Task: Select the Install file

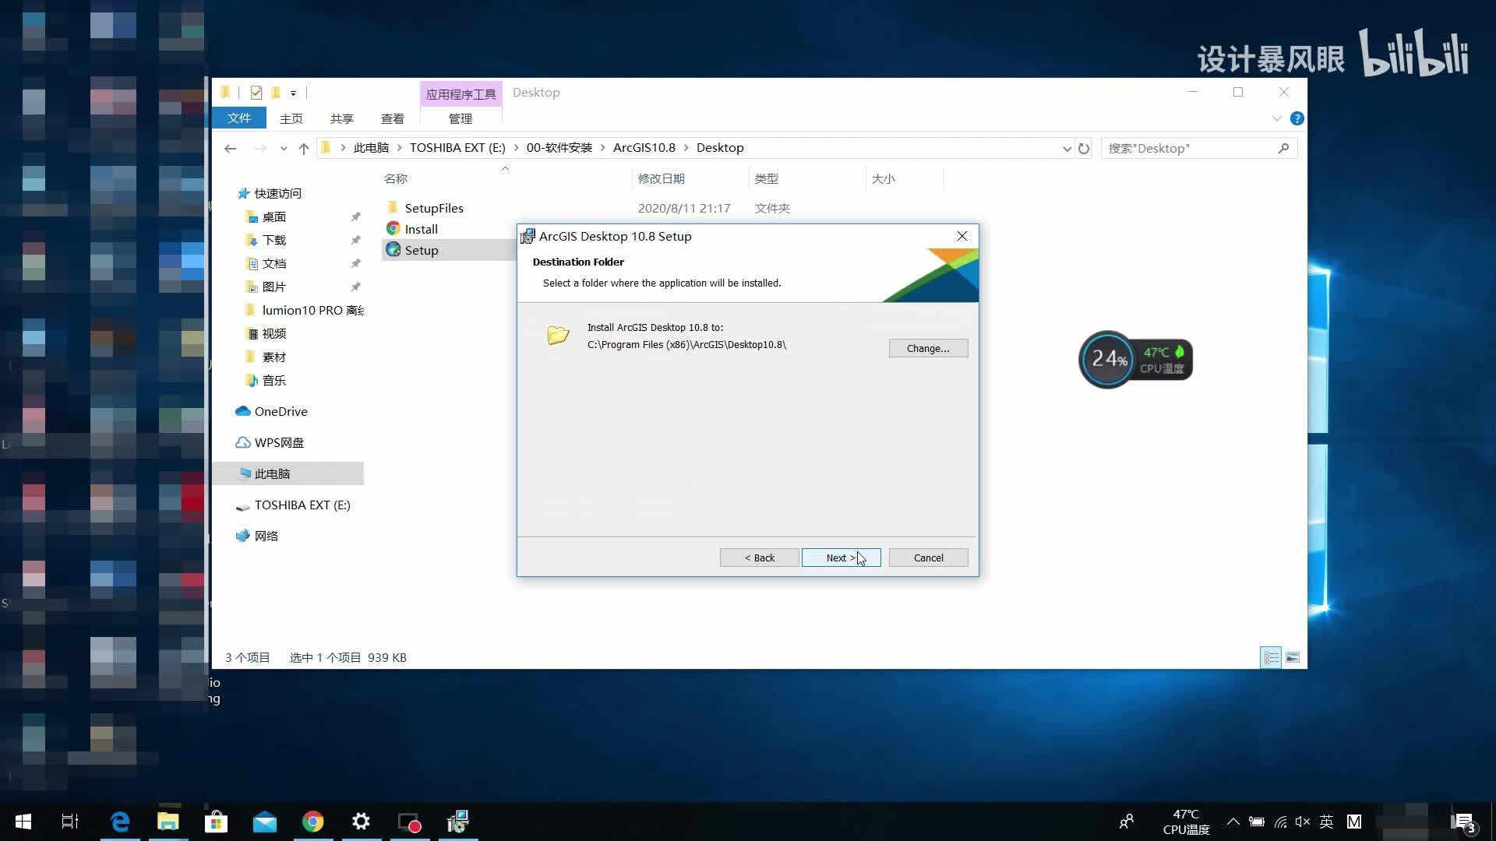Action: click(x=422, y=229)
